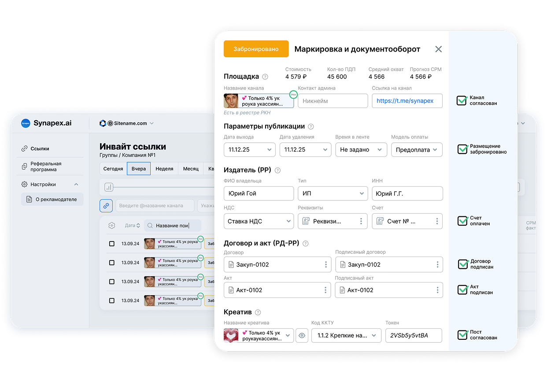The height and width of the screenshot is (386, 547).
Task: Open the t.me/synapex channel link
Action: 405,101
